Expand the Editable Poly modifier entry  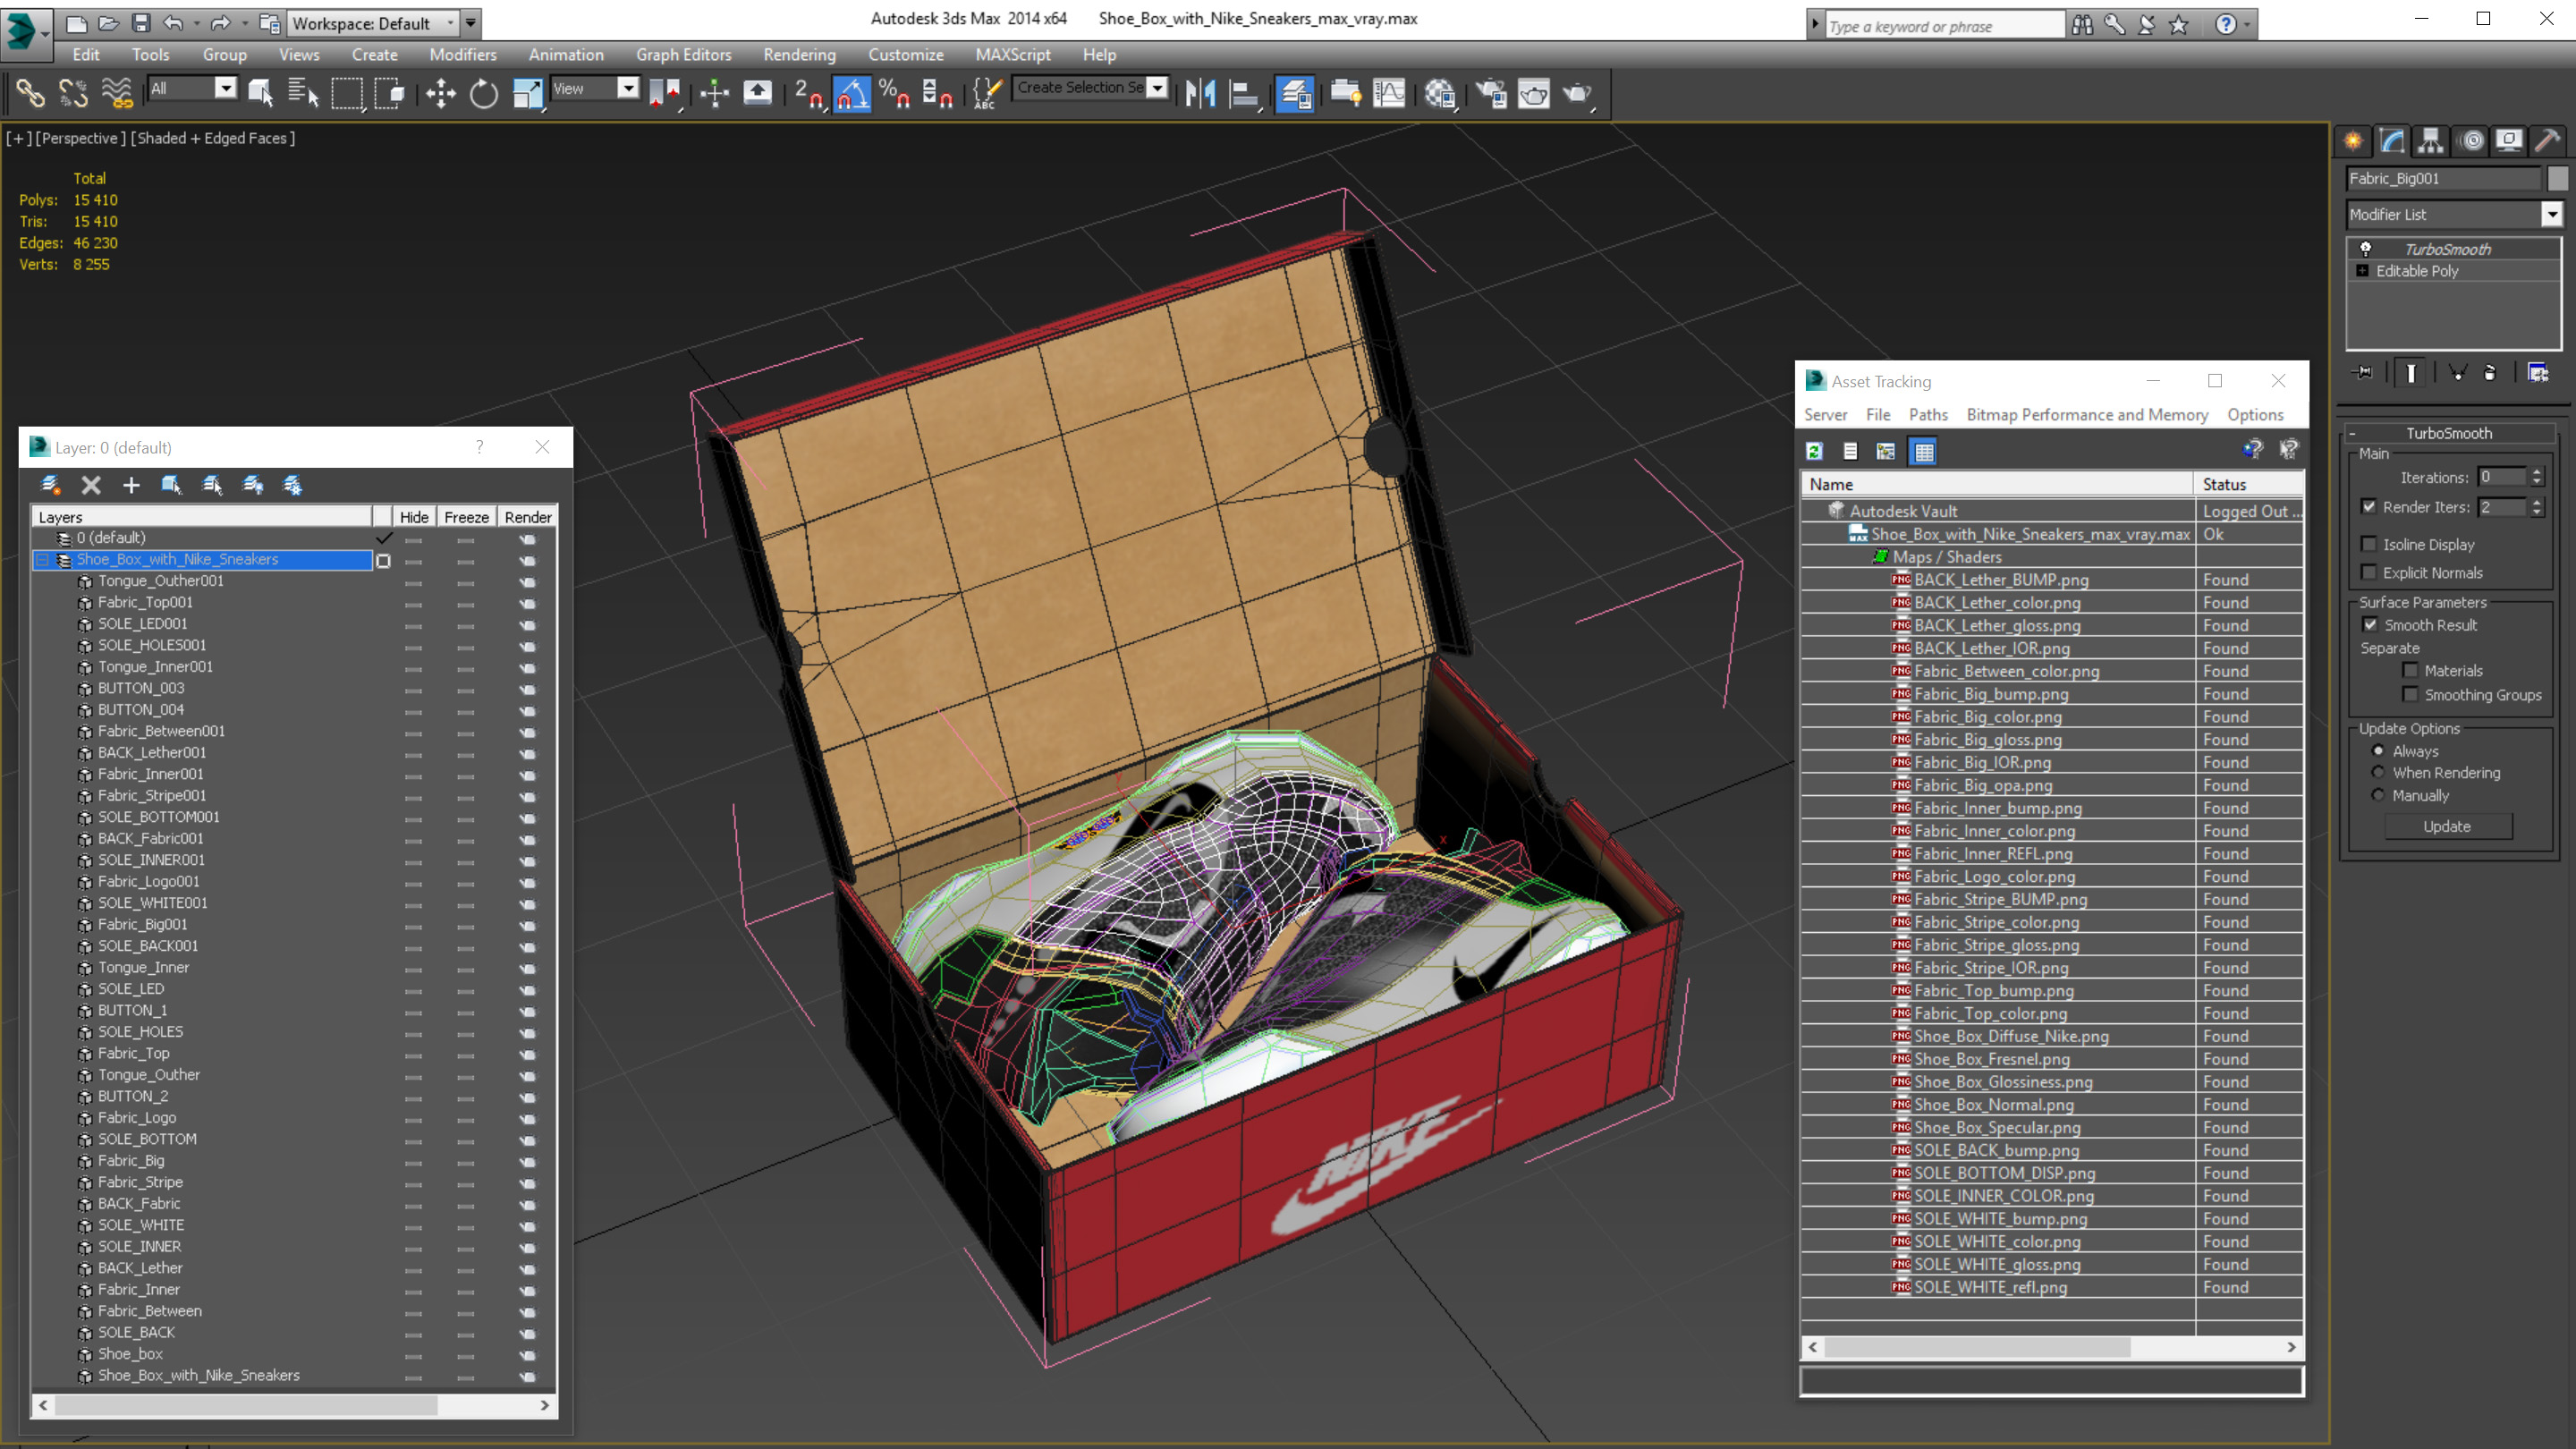pyautogui.click(x=2362, y=271)
